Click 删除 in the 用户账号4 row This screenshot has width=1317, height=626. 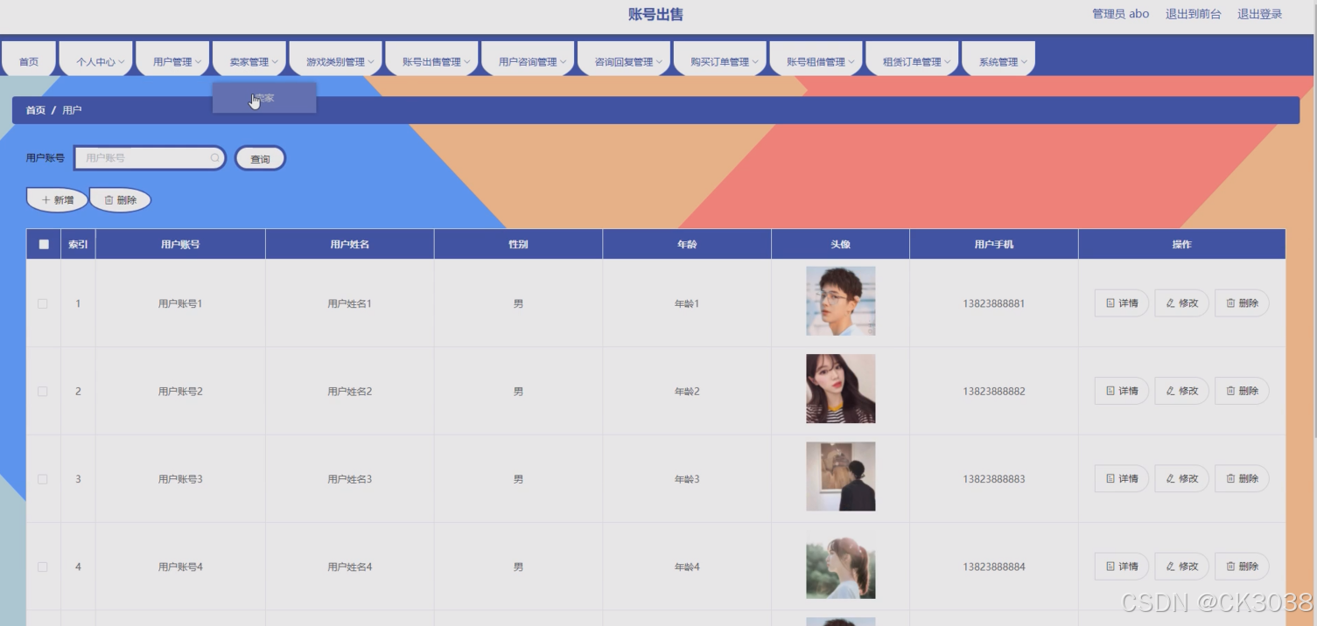pyautogui.click(x=1242, y=567)
